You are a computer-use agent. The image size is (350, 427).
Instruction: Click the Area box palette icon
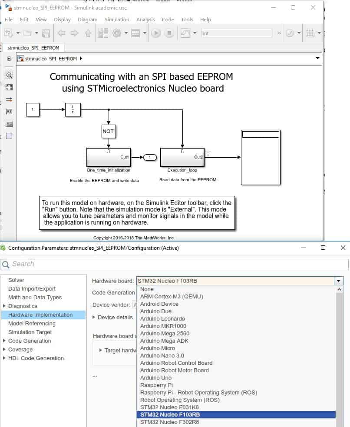[9, 136]
